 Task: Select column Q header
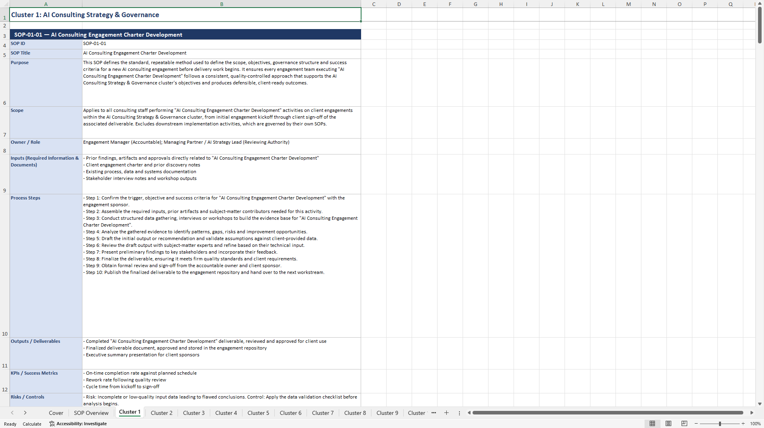(x=730, y=4)
